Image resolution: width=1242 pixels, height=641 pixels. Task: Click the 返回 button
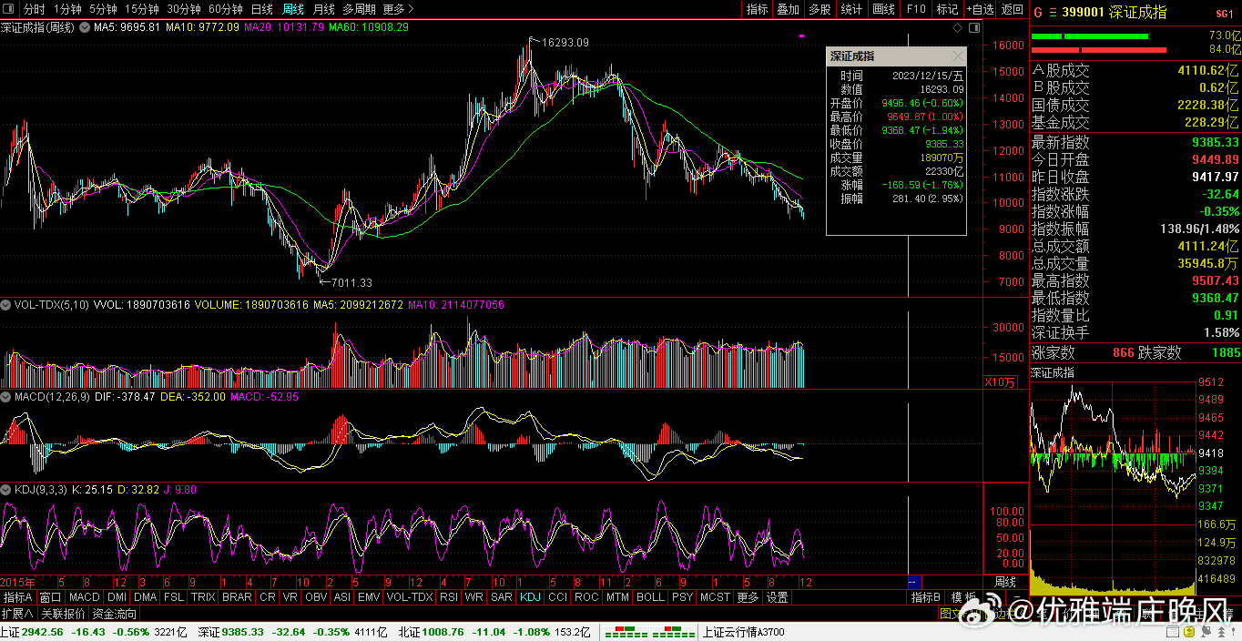tap(1012, 9)
